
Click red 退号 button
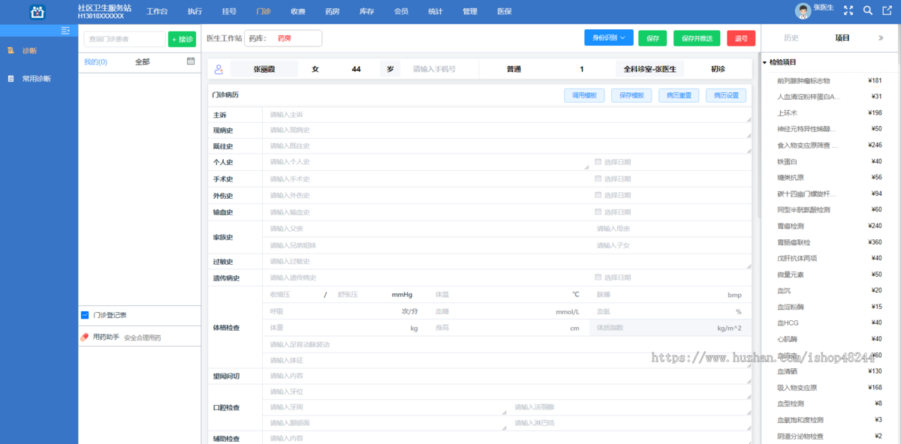point(741,37)
